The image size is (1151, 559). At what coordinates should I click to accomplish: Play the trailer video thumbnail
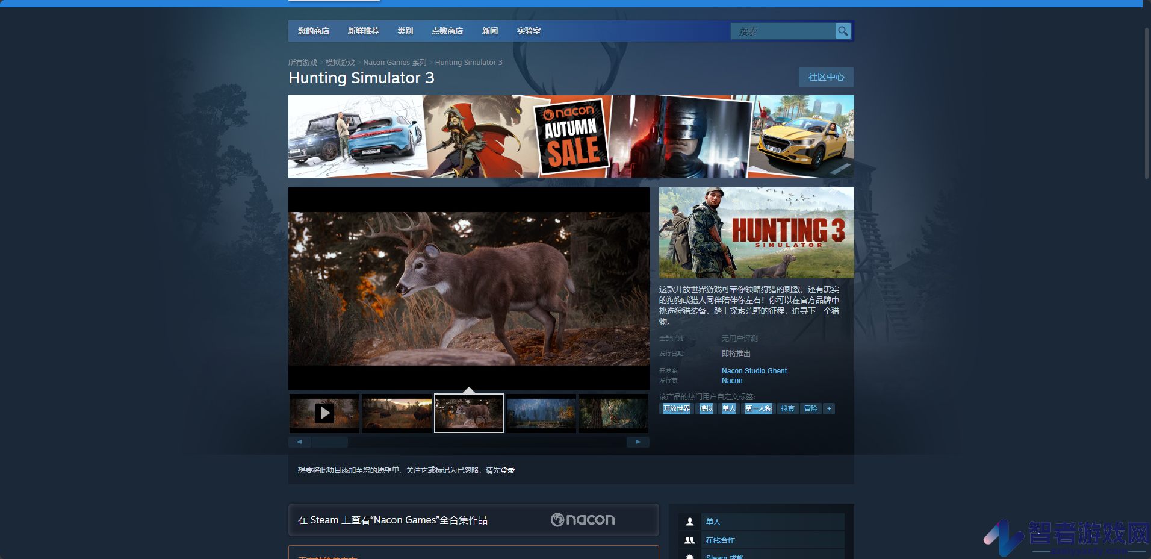324,413
